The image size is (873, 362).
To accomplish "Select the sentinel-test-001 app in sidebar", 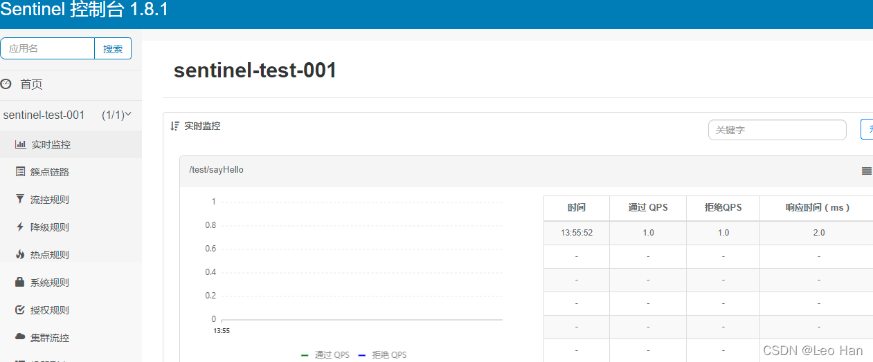I will (44, 115).
